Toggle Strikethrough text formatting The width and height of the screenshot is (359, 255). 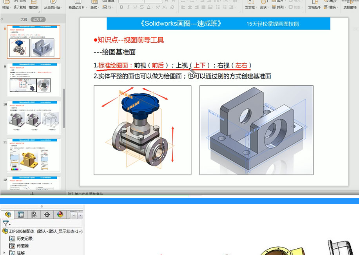[x=142, y=7]
